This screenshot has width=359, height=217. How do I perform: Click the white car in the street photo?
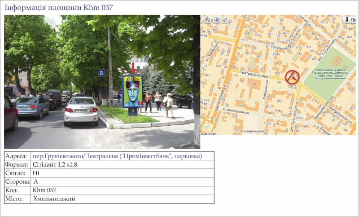81,111
